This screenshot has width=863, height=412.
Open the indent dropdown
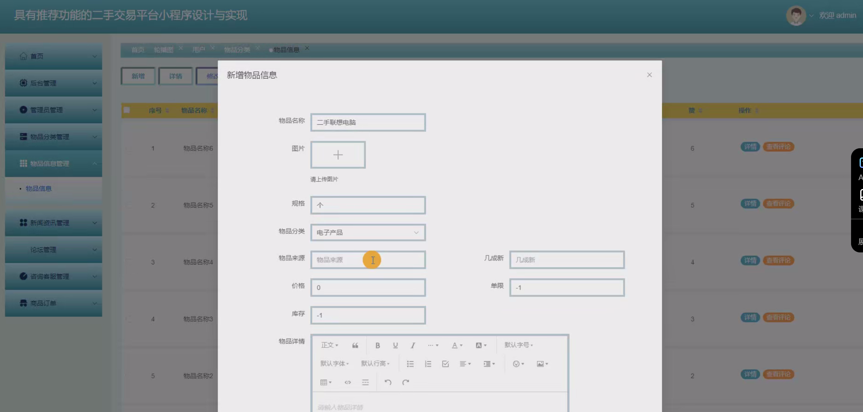click(x=489, y=364)
